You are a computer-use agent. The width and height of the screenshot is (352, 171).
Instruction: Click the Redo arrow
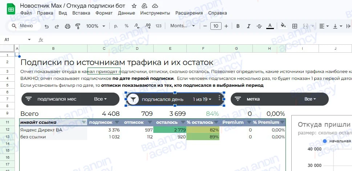click(x=57, y=26)
